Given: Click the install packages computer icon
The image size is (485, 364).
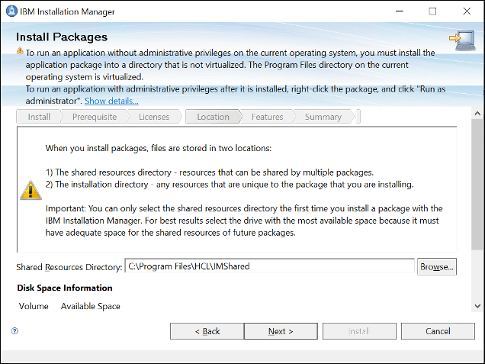Looking at the screenshot, I should pos(463,40).
